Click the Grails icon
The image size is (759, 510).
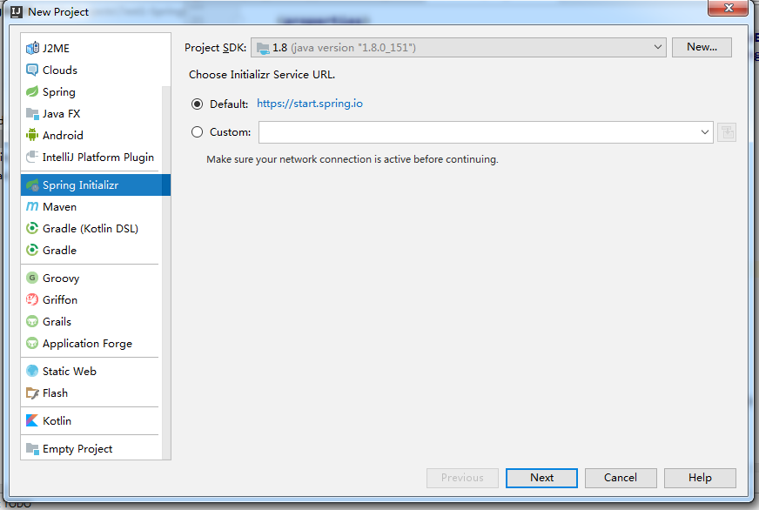pyautogui.click(x=32, y=321)
